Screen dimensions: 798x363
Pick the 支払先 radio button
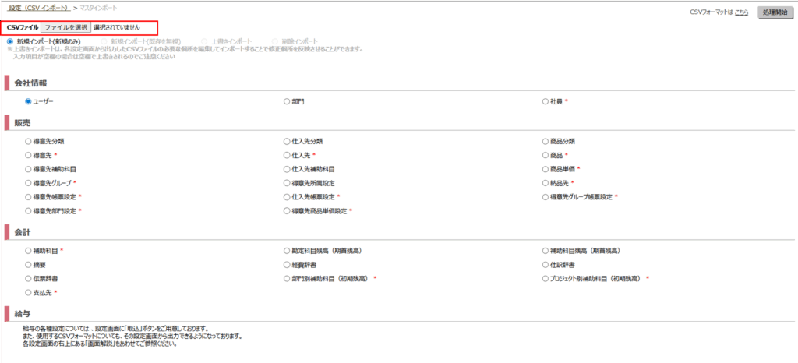28,292
